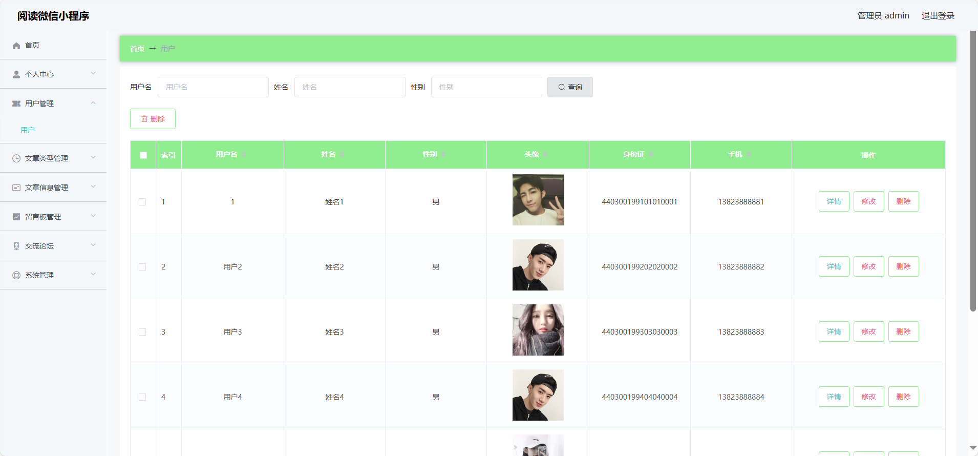Open 文章类型管理 menu label
978x456 pixels.
[x=47, y=158]
